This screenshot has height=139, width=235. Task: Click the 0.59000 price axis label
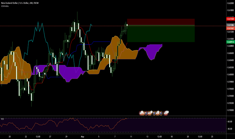pos(230,110)
